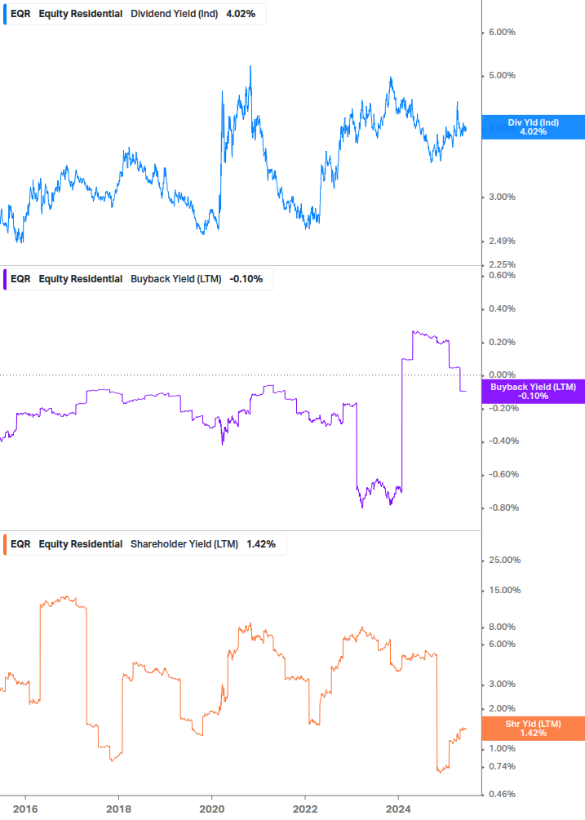
Task: Click the 2022 label on the time axis
Action: point(305,809)
